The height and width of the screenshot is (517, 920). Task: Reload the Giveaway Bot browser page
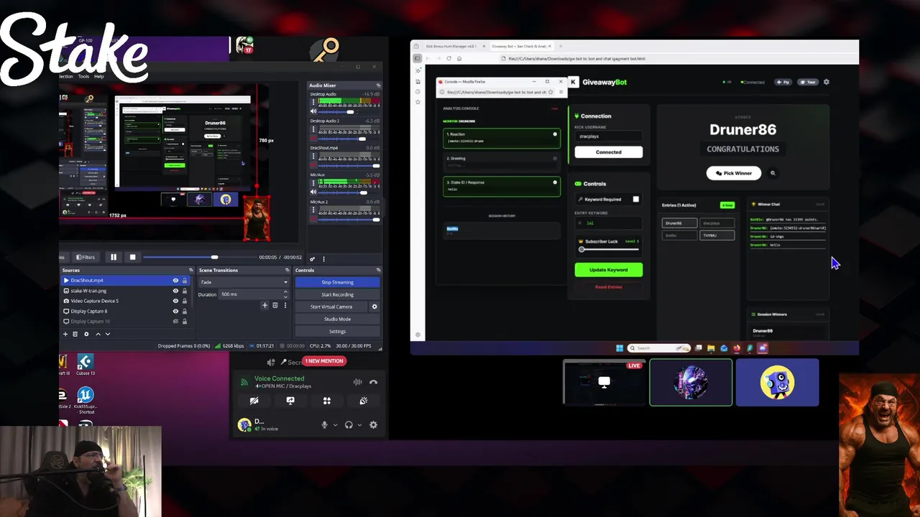tap(448, 58)
